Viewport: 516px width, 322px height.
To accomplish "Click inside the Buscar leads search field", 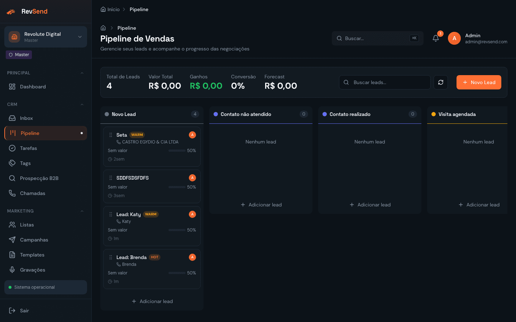I will tap(384, 82).
